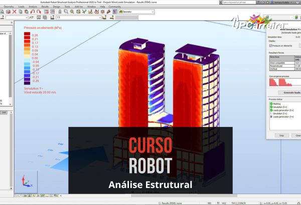Click the copy icon in the toolbar
This screenshot has height=205, width=301.
pyautogui.click(x=21, y=12)
